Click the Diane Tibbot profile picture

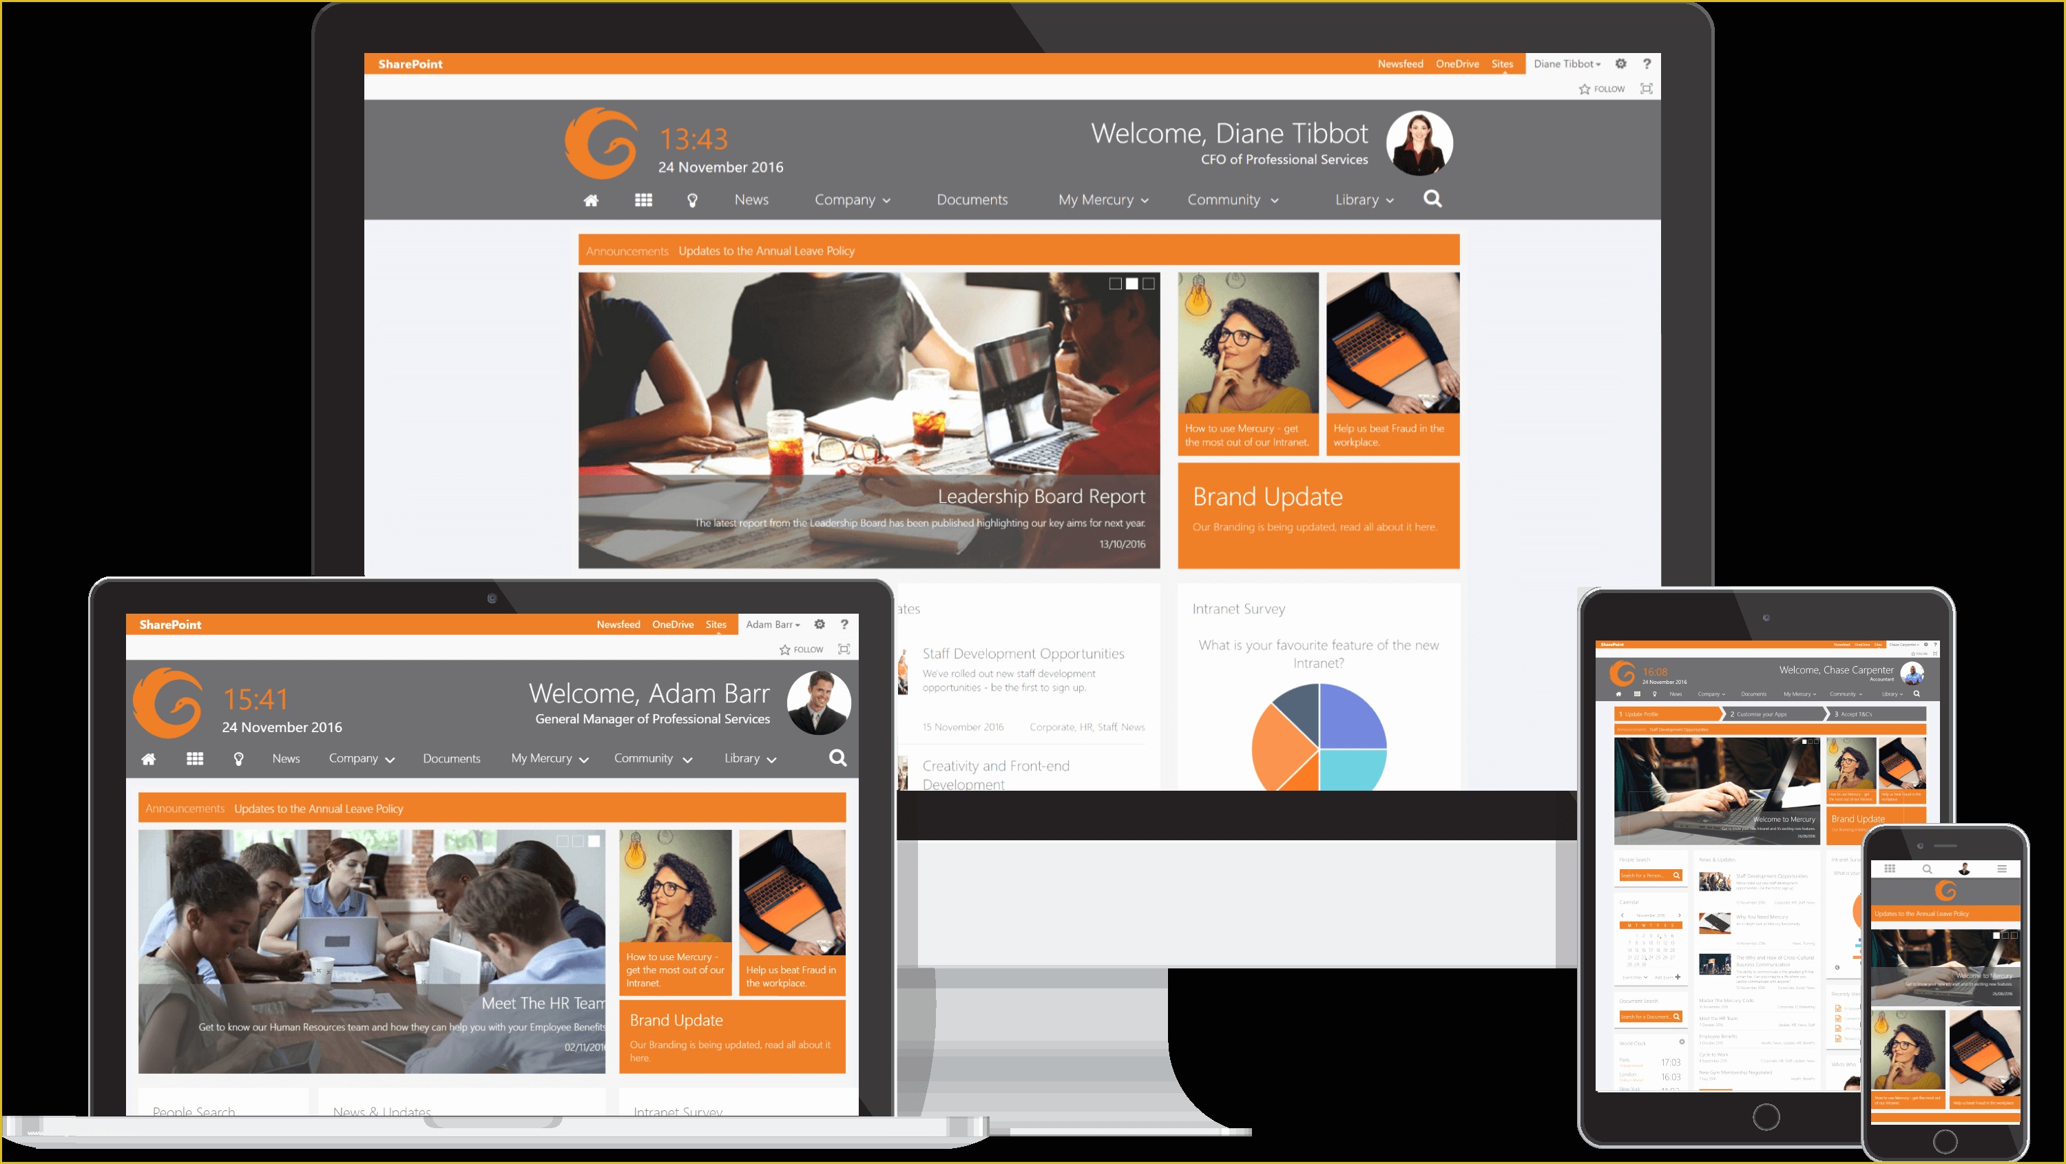1422,143
